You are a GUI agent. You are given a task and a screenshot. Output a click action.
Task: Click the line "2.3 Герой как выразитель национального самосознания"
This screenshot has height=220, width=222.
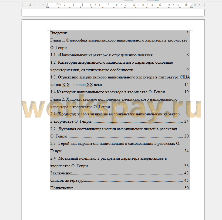pos(115,143)
